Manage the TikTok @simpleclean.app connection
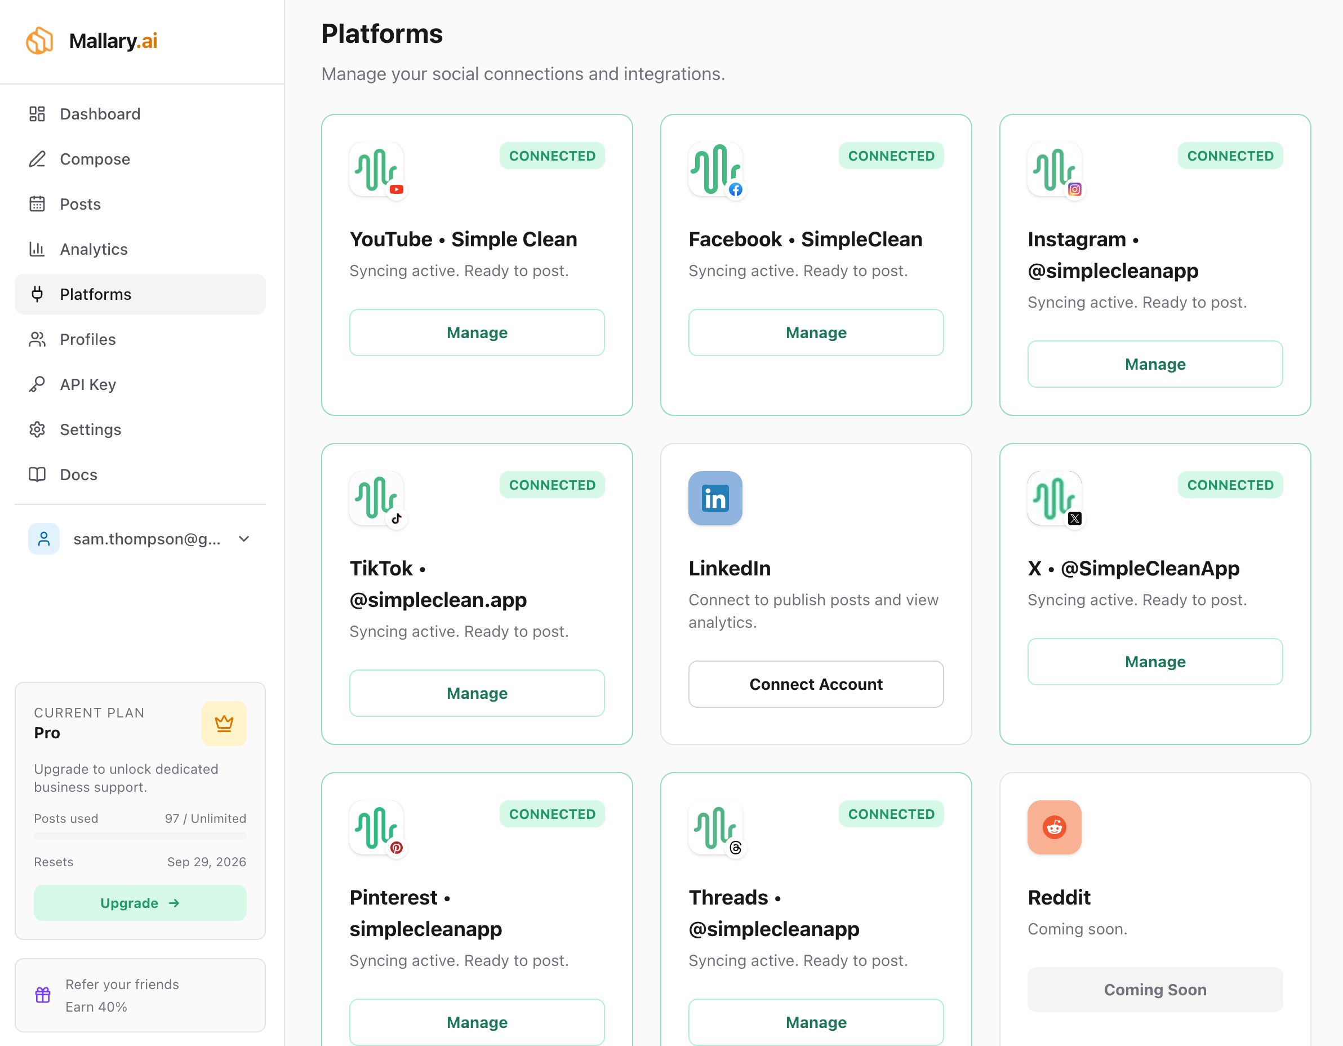This screenshot has width=1343, height=1046. pos(477,693)
